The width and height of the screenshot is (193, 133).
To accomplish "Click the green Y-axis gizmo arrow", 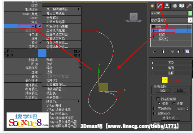I will [x=99, y=70].
